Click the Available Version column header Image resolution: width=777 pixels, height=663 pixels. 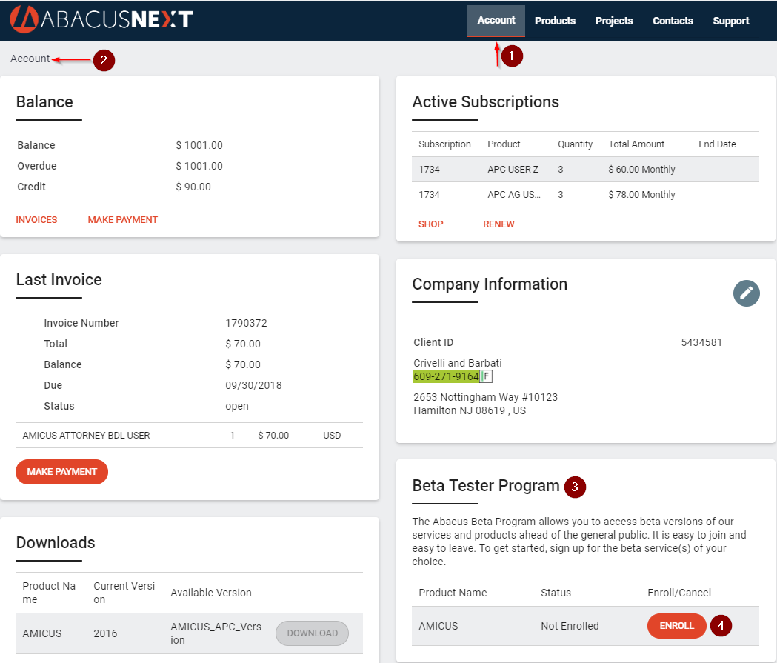211,593
